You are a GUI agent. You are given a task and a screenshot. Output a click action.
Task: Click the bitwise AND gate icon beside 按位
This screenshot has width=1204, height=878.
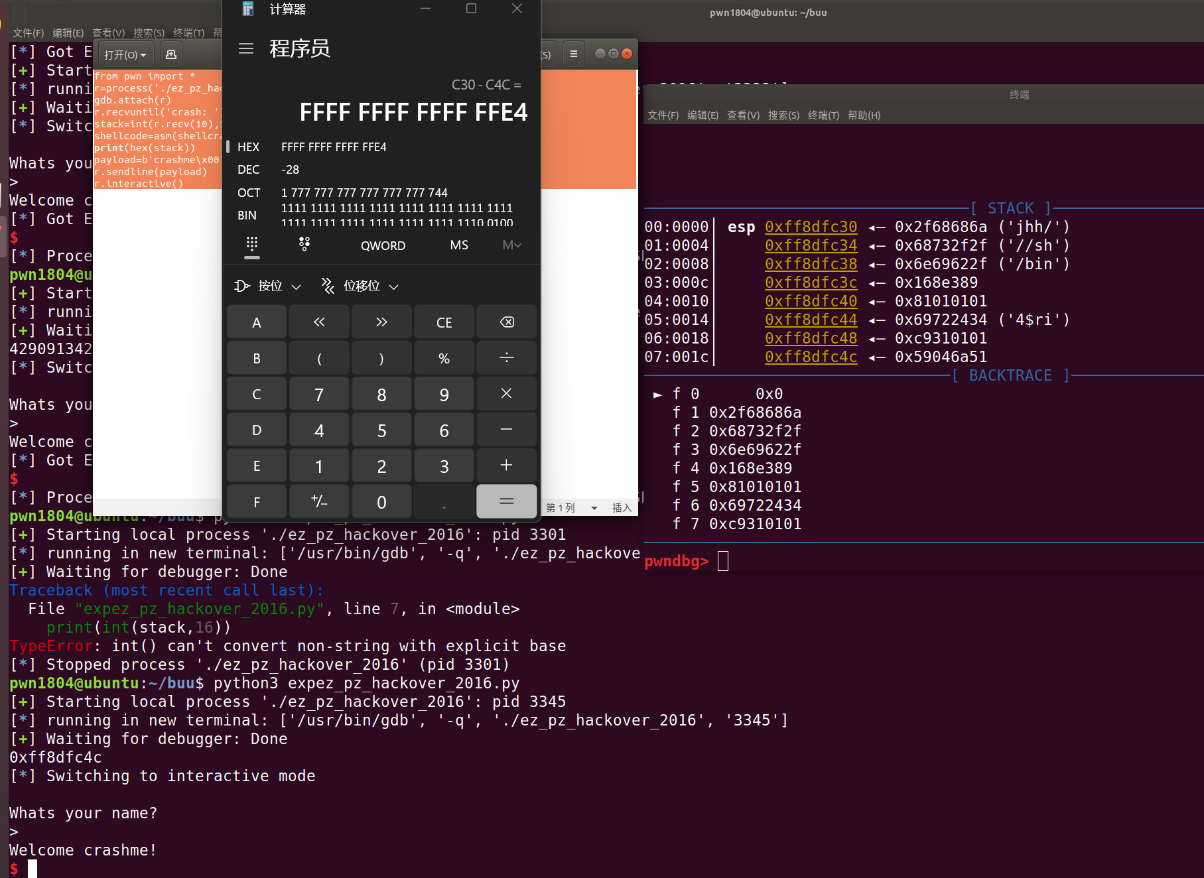pos(241,286)
